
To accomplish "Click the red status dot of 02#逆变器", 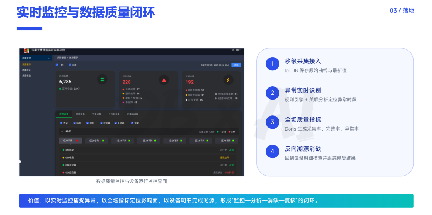I will (63, 173).
